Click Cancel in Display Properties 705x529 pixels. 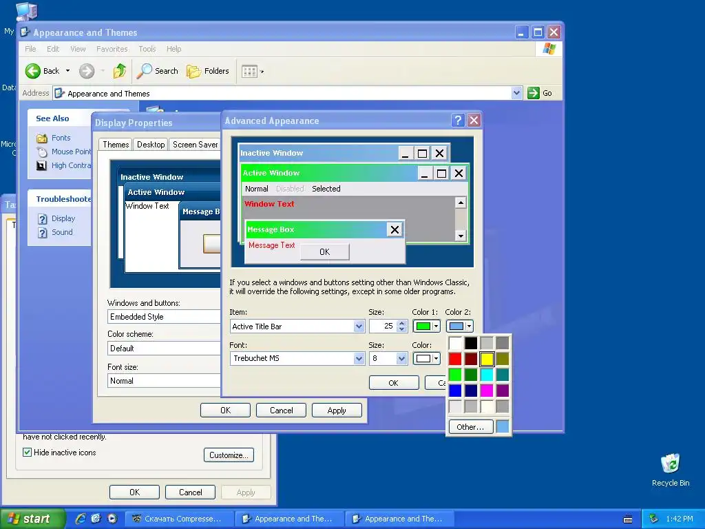tap(281, 411)
